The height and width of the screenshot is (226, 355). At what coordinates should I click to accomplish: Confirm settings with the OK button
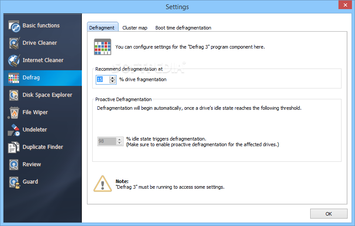pyautogui.click(x=328, y=214)
